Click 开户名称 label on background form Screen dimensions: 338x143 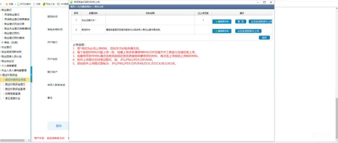pyautogui.click(x=52, y=59)
